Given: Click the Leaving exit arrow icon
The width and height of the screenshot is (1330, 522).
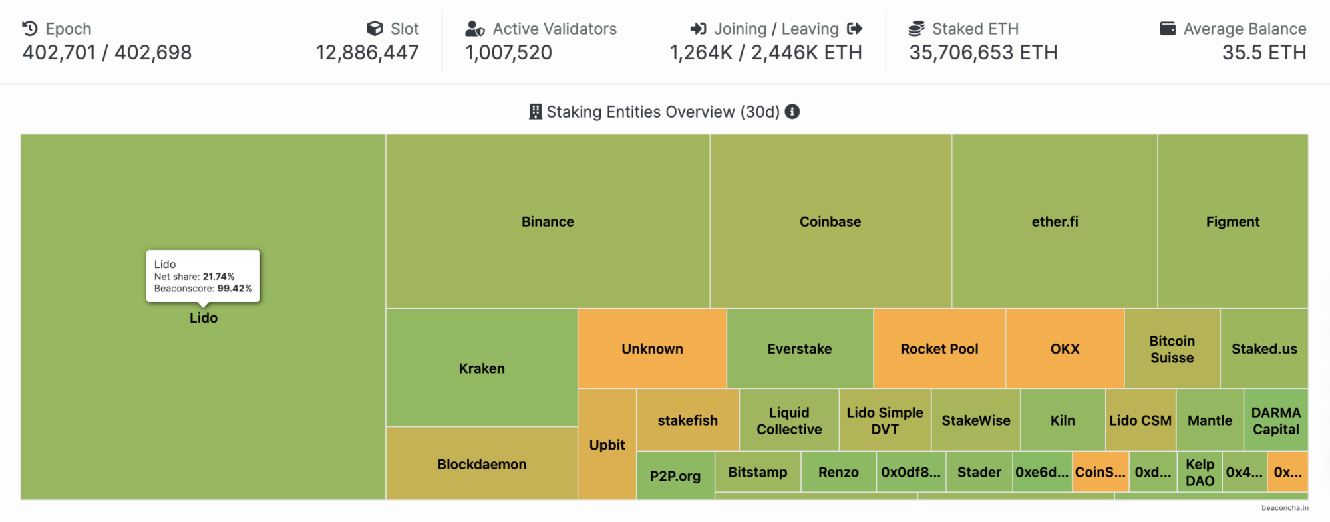Looking at the screenshot, I should click(855, 29).
